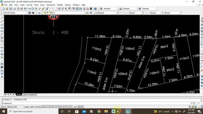Toggle DYN dynamic input

[x=71, y=107]
